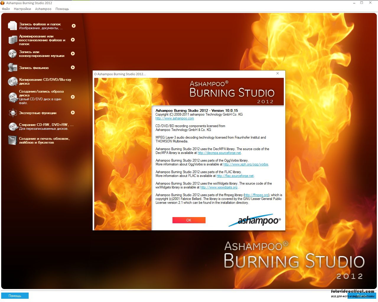
Task: Click OK in the About dialog
Action: [x=189, y=220]
